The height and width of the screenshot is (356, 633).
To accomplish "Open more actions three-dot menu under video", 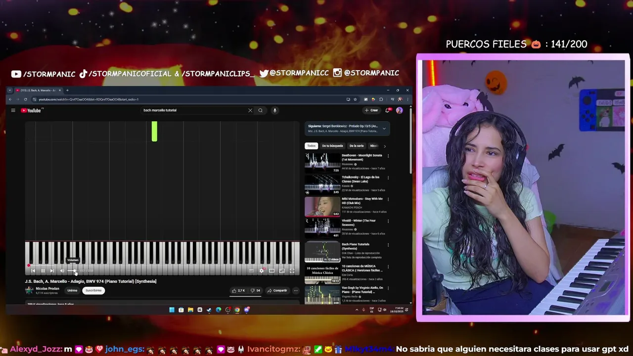I will pos(296,290).
